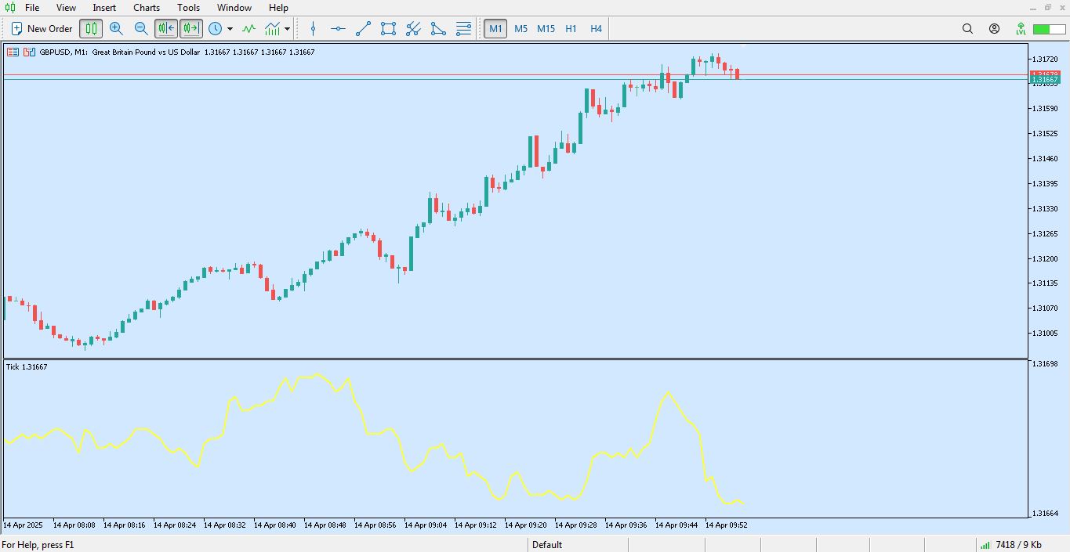Click the MetaTrader application logo icon
1070x552 pixels.
click(x=10, y=8)
